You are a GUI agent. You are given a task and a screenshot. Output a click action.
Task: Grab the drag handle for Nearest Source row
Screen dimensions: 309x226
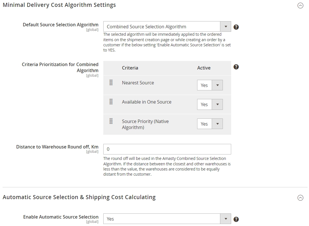(111, 83)
